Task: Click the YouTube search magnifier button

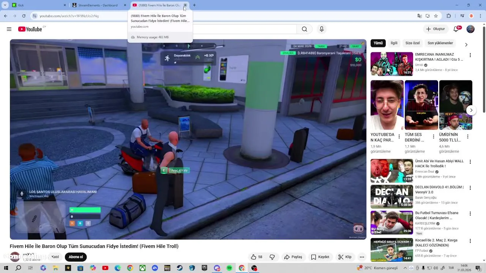Action: (305, 29)
